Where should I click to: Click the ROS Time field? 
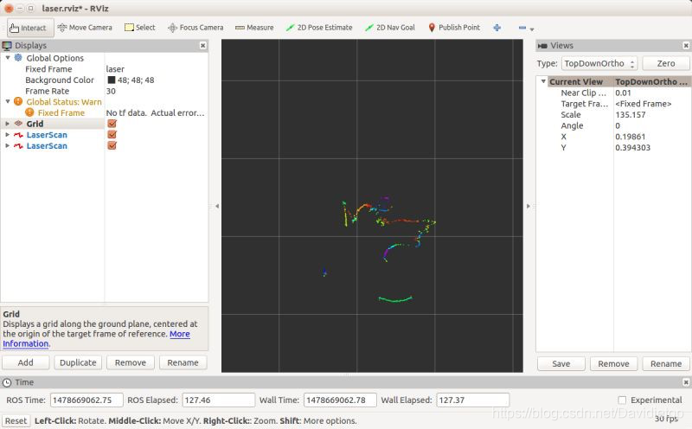tap(86, 400)
